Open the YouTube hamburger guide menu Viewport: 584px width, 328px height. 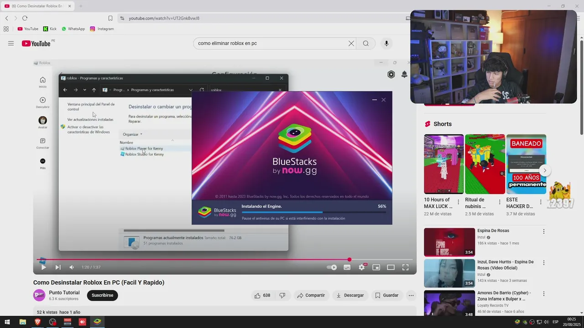[x=11, y=43]
